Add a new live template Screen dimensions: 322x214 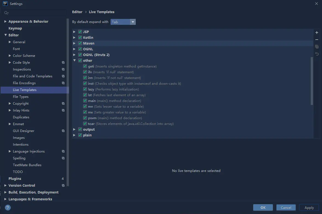317,33
